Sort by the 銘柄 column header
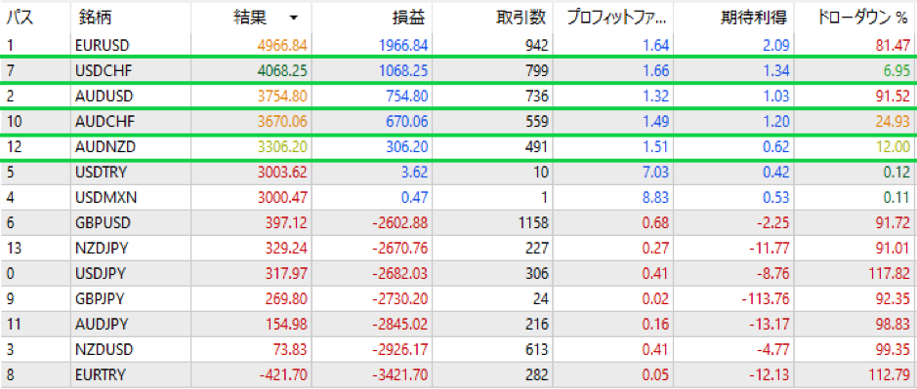This screenshot has height=389, width=917. pyautogui.click(x=96, y=19)
